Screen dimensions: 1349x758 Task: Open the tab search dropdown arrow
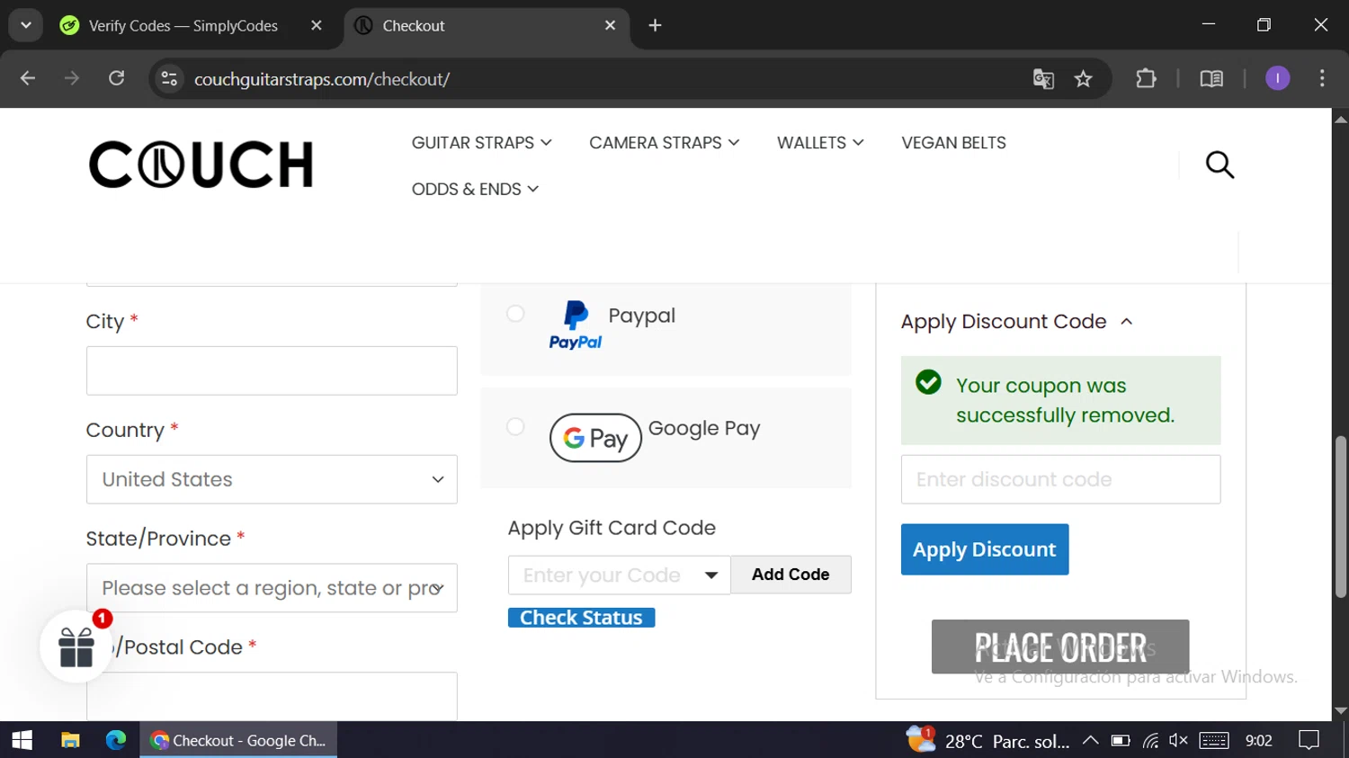(26, 25)
